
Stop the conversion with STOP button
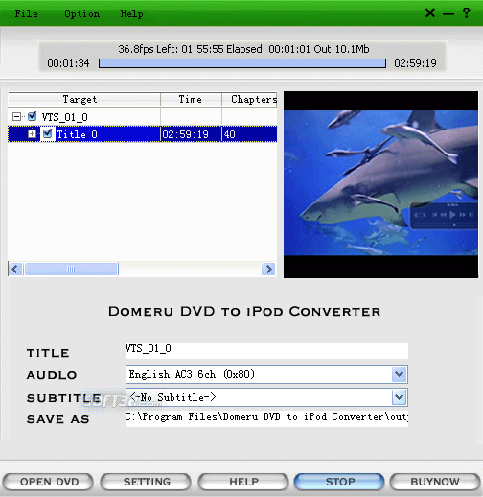pos(339,482)
